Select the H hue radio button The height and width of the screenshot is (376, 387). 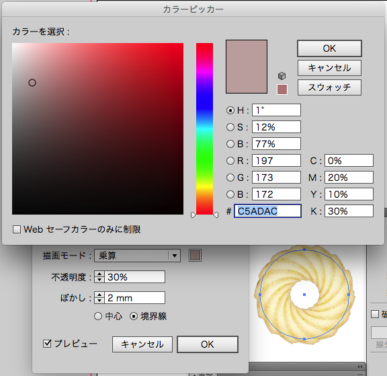[x=230, y=110]
